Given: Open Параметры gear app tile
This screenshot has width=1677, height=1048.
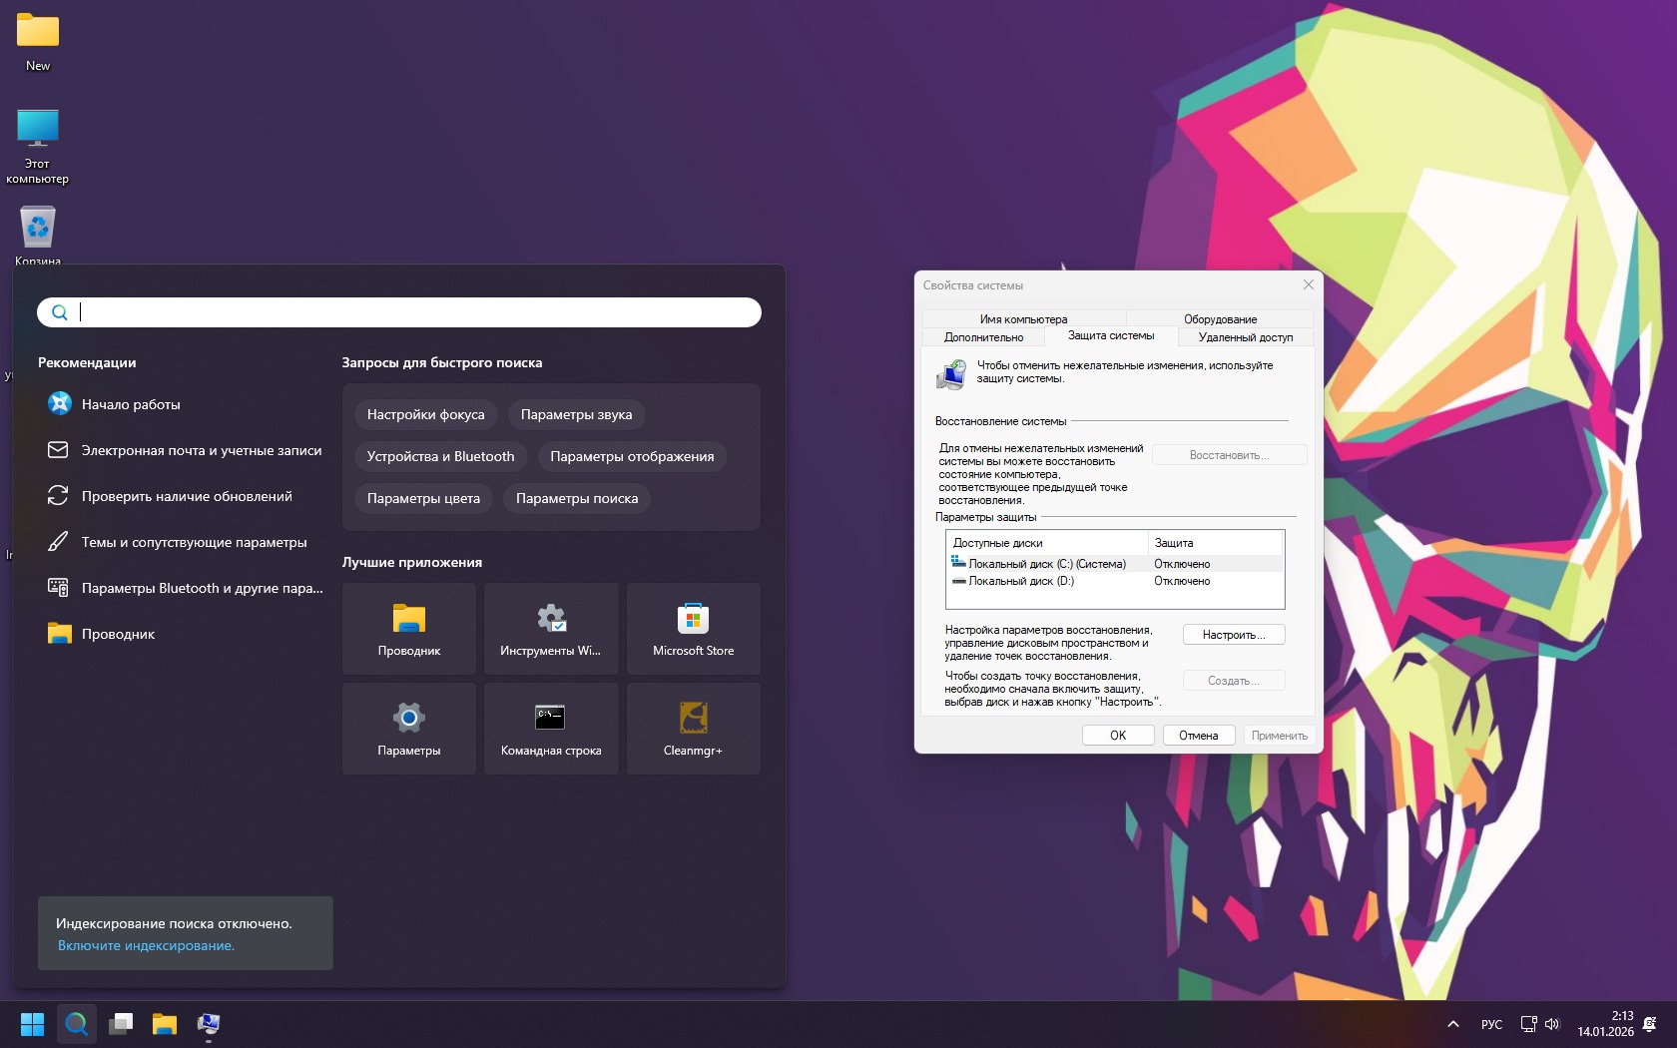Looking at the screenshot, I should tap(409, 729).
